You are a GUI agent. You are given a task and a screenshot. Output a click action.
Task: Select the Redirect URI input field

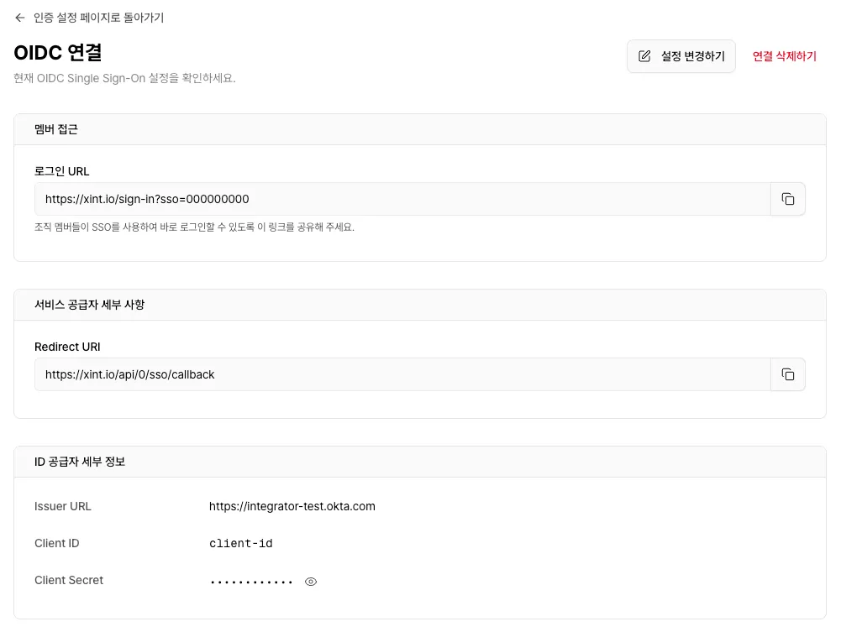click(402, 374)
